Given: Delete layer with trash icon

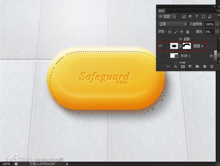Looking at the screenshot, I should (212, 66).
